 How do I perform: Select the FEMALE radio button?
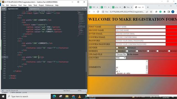click(x=126, y=48)
